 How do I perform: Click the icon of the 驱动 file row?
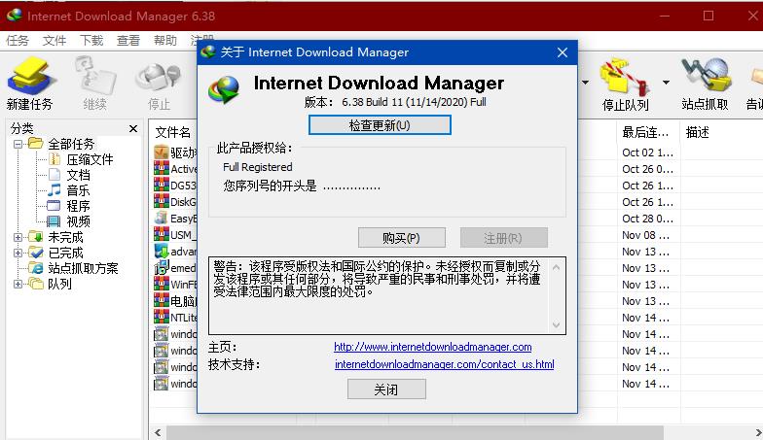[162, 152]
